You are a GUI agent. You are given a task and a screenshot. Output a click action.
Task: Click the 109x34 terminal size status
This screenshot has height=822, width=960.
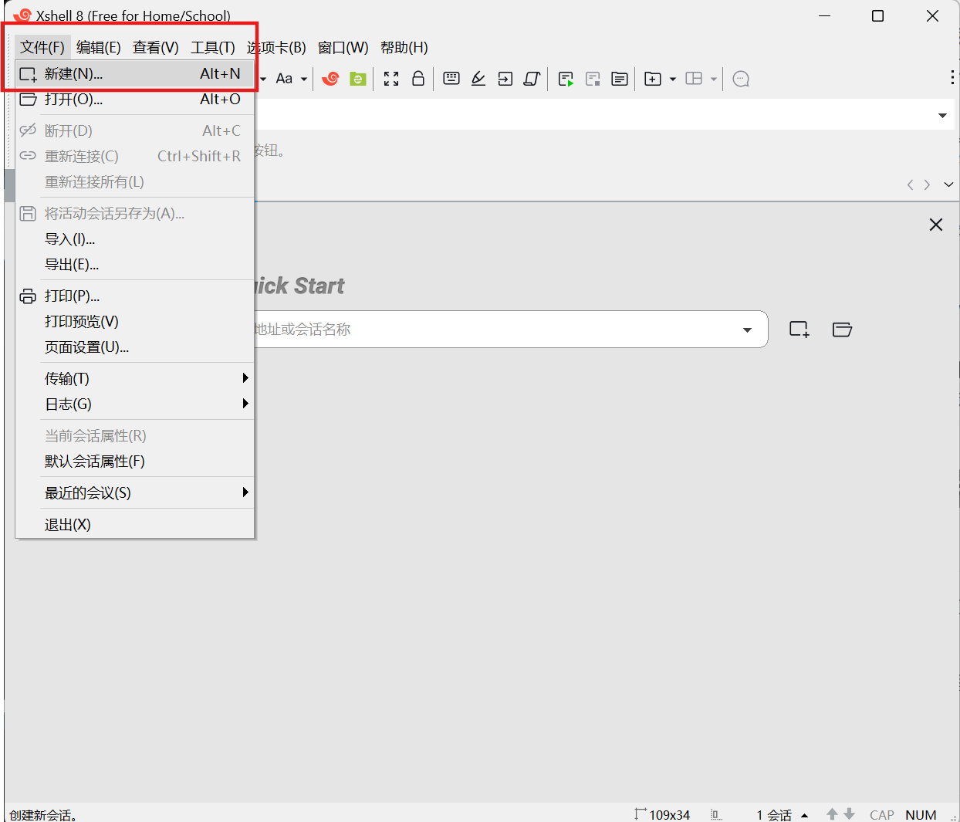coord(662,814)
